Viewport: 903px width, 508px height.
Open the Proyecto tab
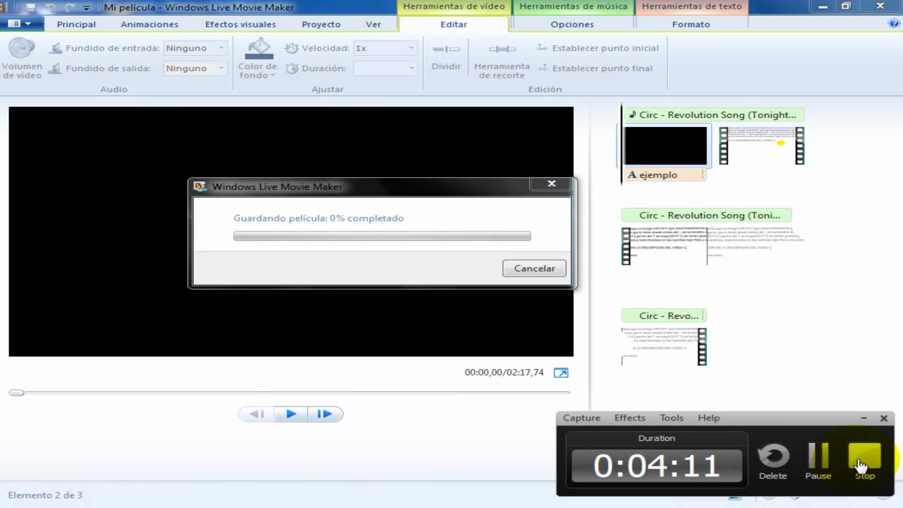coord(321,24)
